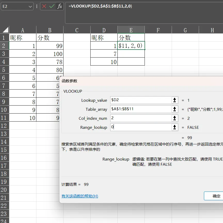The image size is (223, 223).
Task: Collapse dialog via Range_lookup range selector icon
Action: click(x=175, y=127)
